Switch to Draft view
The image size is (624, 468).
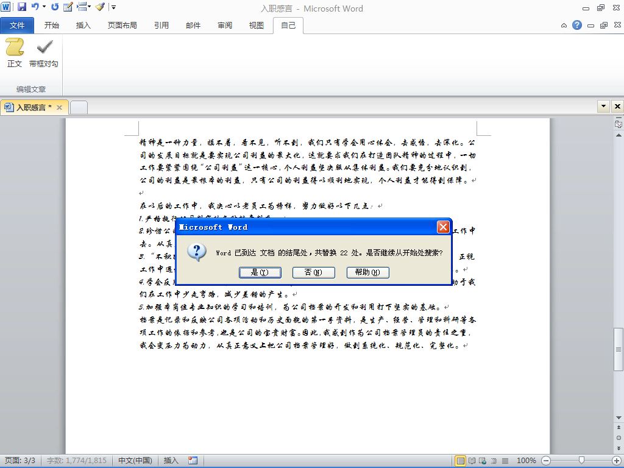(505, 461)
